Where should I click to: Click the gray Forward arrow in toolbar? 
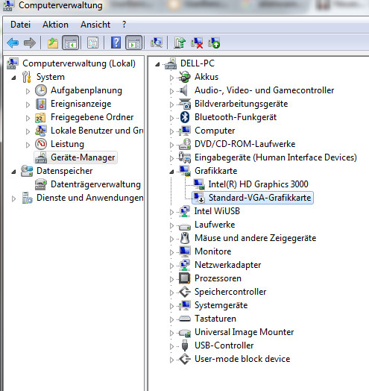point(30,43)
